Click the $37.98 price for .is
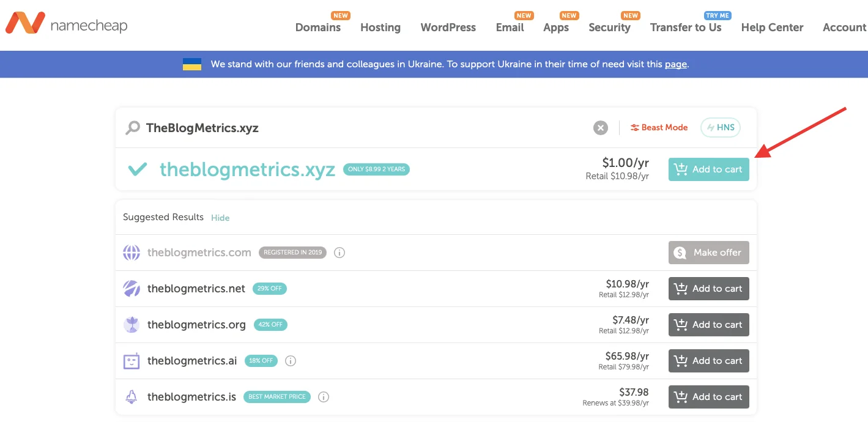The width and height of the screenshot is (868, 422). coord(634,392)
